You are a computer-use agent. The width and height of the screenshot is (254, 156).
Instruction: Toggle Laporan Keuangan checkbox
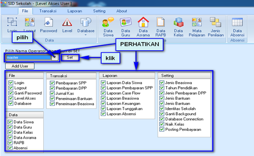pyautogui.click(x=103, y=103)
